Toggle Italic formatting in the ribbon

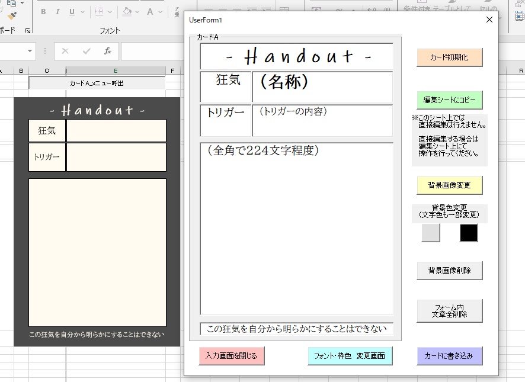tap(57, 12)
